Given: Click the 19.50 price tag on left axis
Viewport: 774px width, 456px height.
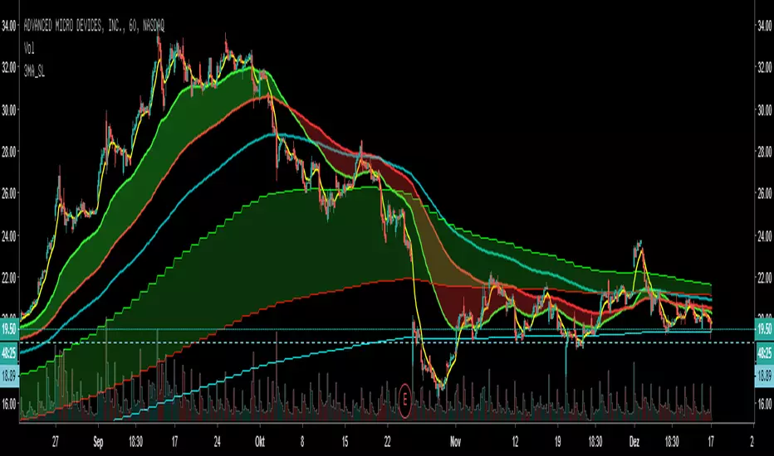Looking at the screenshot, I should (x=9, y=330).
